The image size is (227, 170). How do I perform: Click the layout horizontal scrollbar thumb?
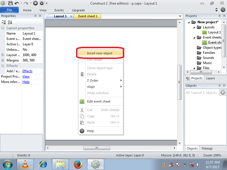click(97, 148)
